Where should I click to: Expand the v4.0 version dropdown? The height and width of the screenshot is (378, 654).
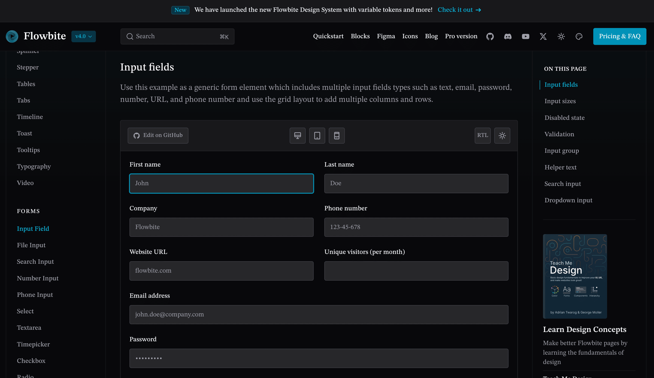click(x=83, y=36)
